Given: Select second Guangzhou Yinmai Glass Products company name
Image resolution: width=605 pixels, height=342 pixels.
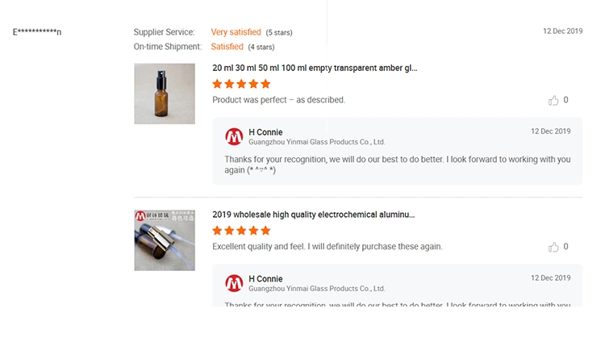Looking at the screenshot, I should click(x=317, y=289).
